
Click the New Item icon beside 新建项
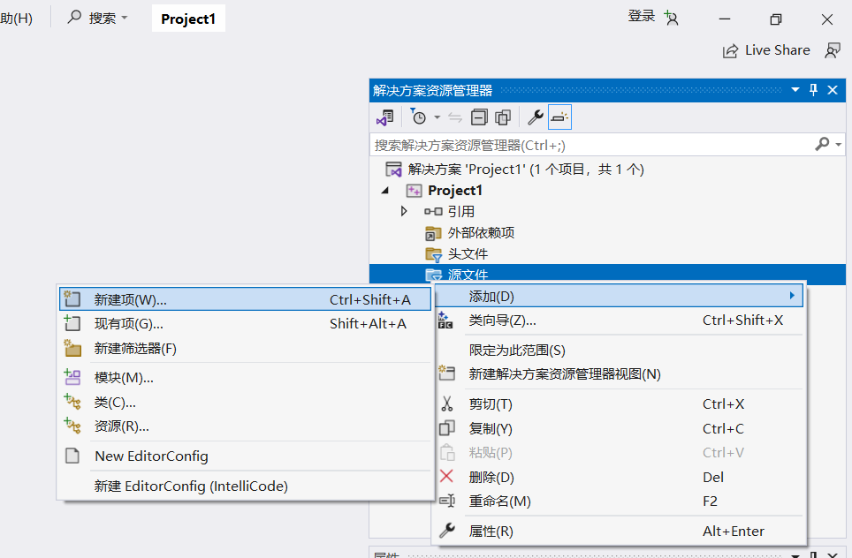point(72,299)
